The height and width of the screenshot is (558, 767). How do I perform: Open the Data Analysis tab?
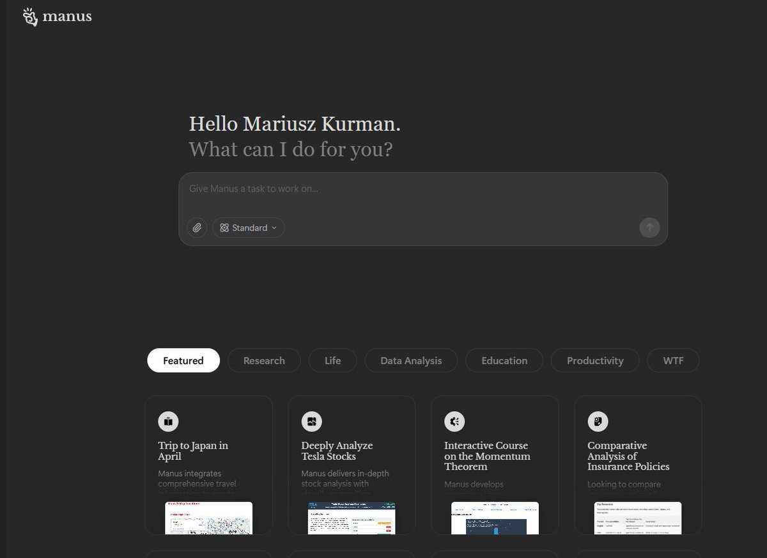[x=411, y=360]
